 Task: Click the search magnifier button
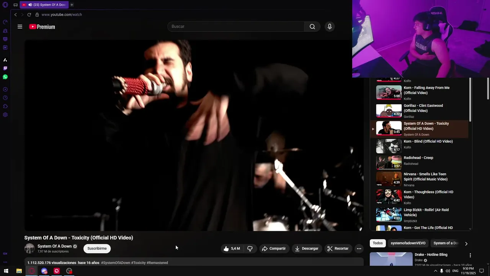click(x=312, y=26)
